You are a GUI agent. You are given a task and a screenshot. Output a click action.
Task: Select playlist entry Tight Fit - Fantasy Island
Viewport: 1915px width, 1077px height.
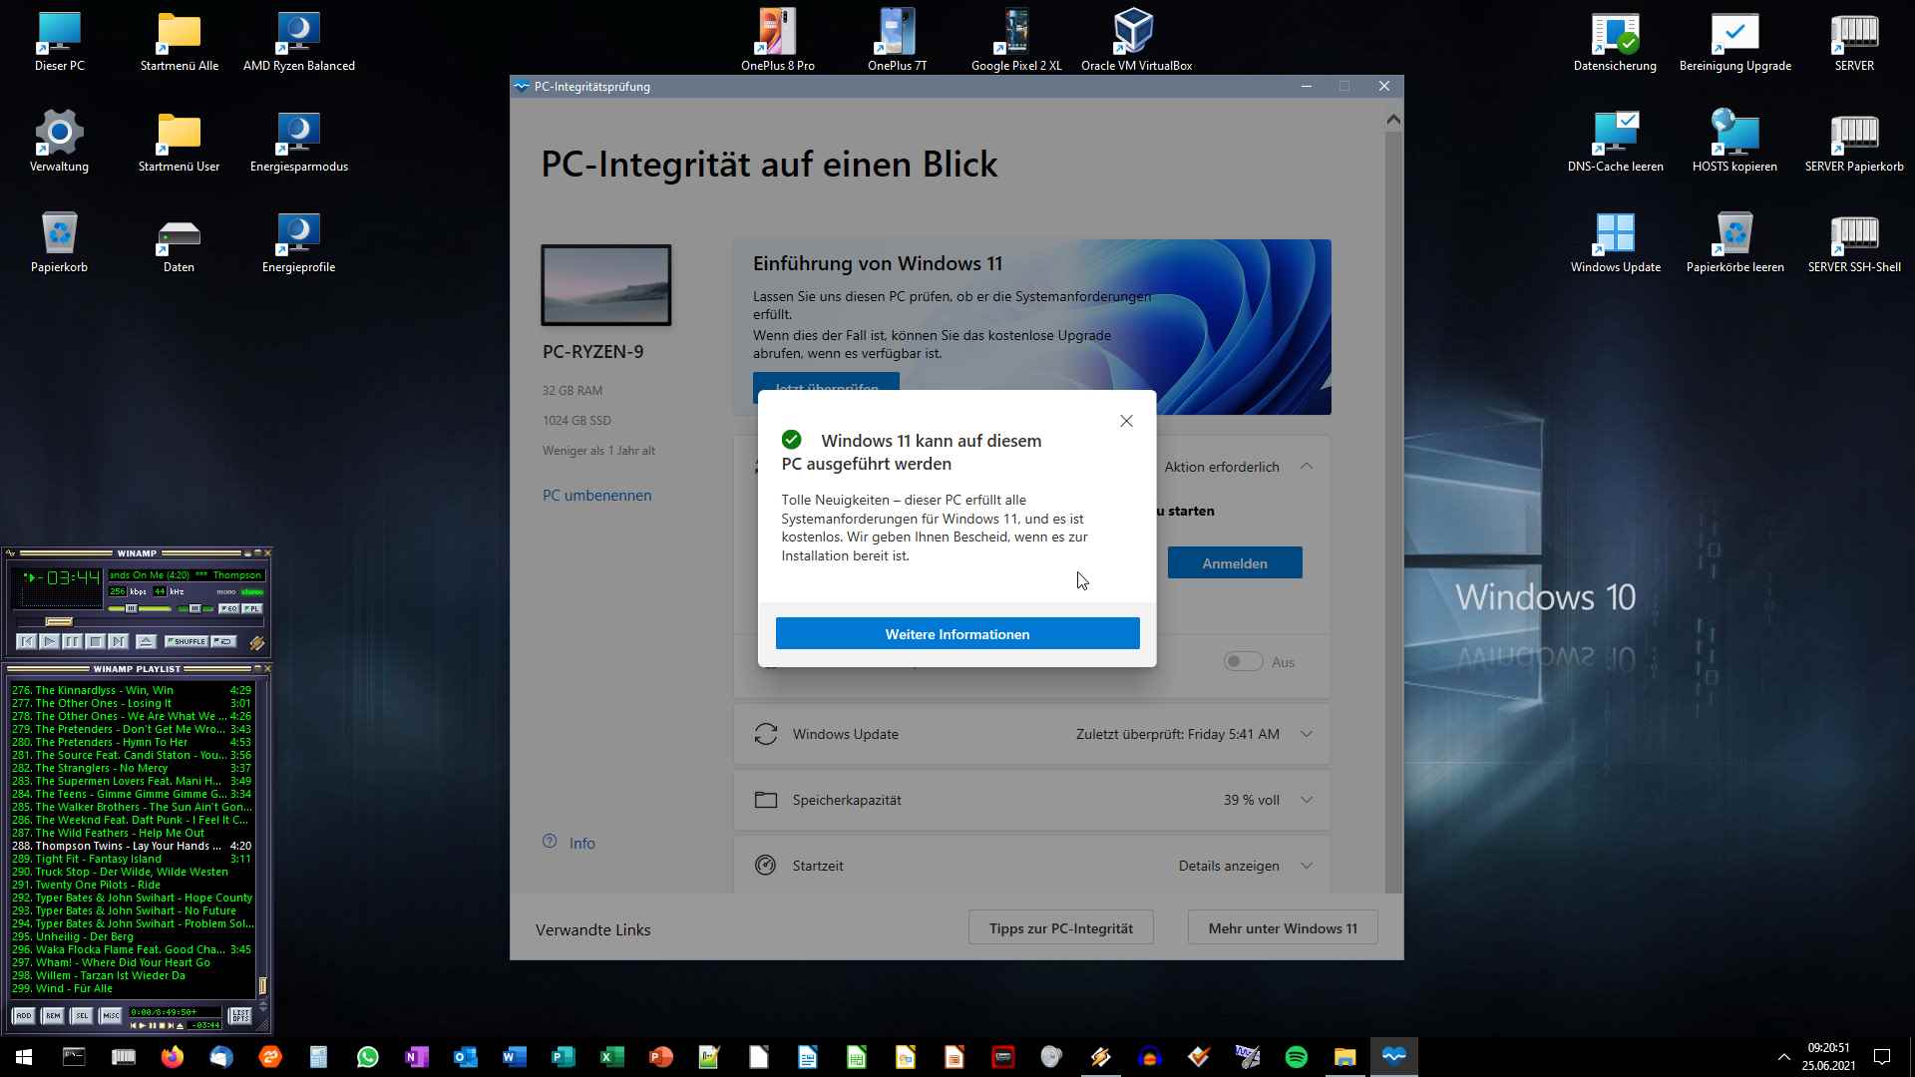(132, 859)
